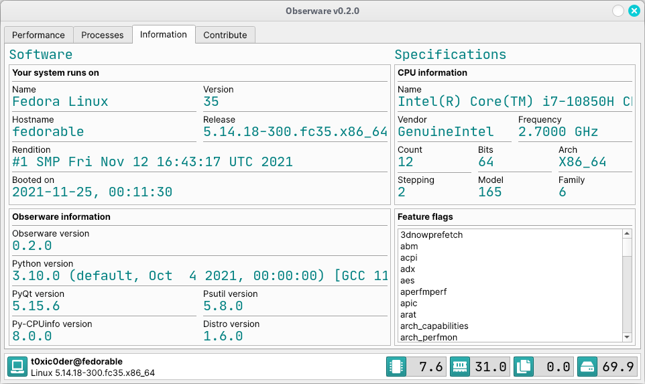The width and height of the screenshot is (645, 384).
Task: Click the memory RAM usage icon
Action: point(459,367)
